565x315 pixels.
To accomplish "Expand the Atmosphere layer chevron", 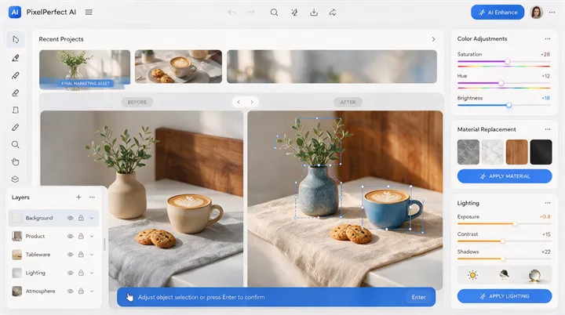I will coord(92,291).
